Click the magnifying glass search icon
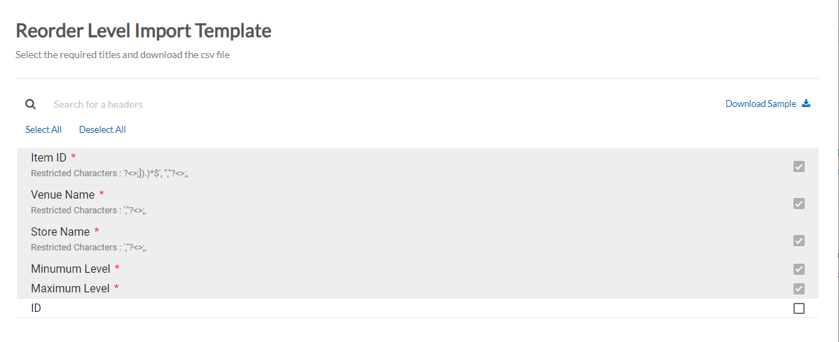The width and height of the screenshot is (839, 342). (x=31, y=104)
